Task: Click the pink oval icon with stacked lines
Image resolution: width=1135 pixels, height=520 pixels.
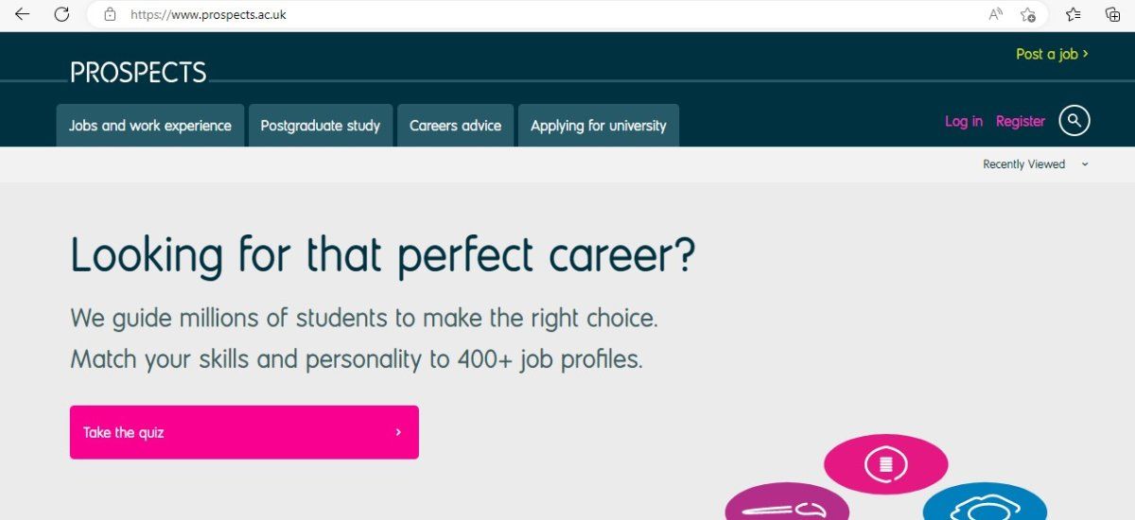Action: [885, 463]
